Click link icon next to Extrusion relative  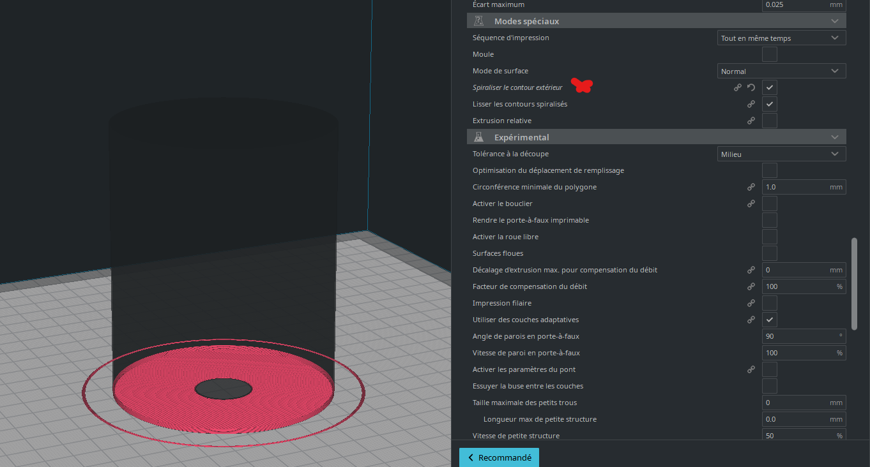pos(751,121)
